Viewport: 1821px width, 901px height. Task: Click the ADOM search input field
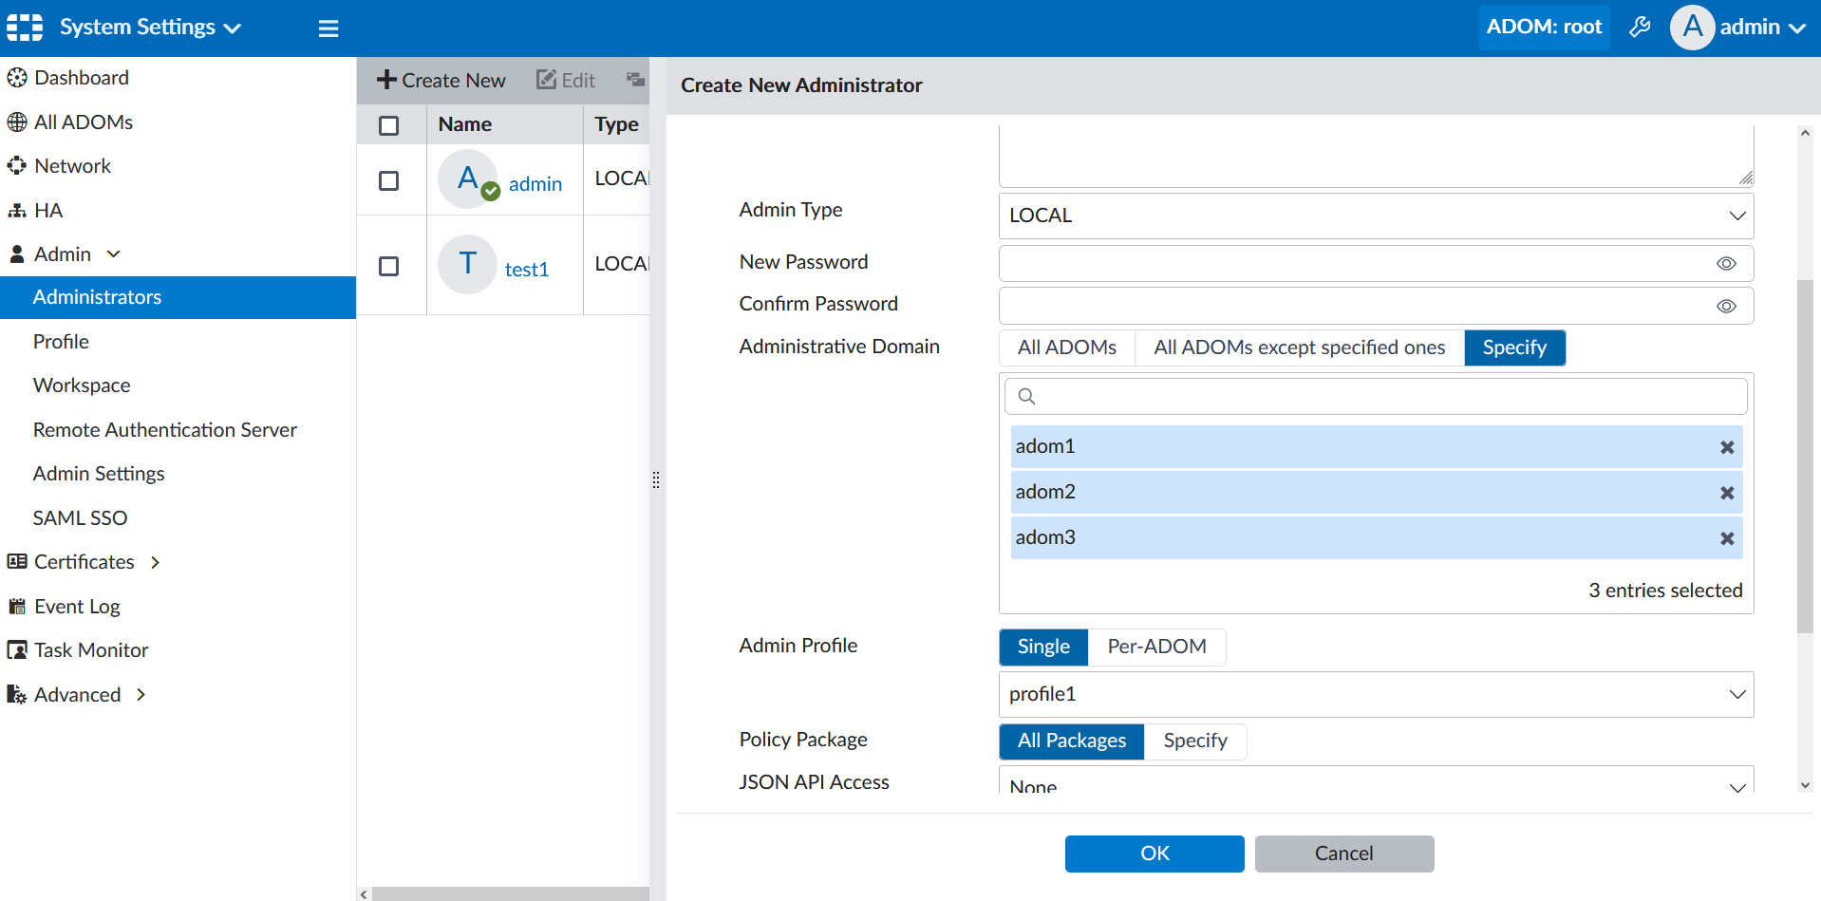(1386, 397)
